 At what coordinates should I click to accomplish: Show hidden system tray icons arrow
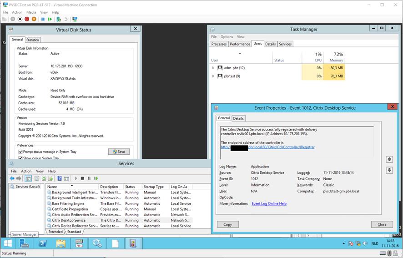[x=343, y=243]
